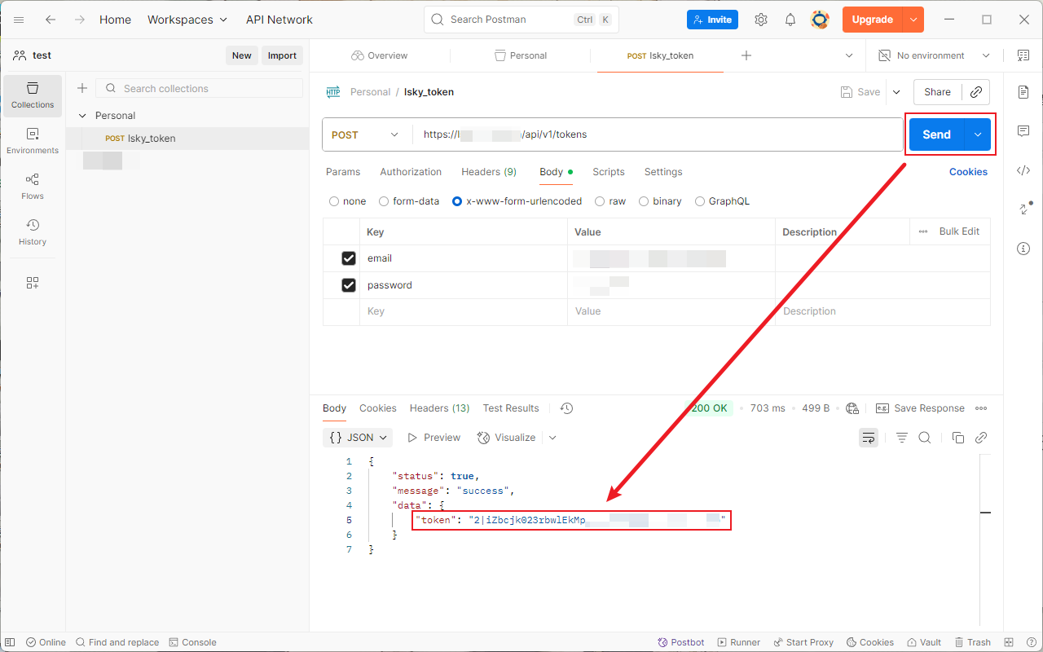The width and height of the screenshot is (1043, 652).
Task: Open the user avatar menu
Action: (820, 20)
